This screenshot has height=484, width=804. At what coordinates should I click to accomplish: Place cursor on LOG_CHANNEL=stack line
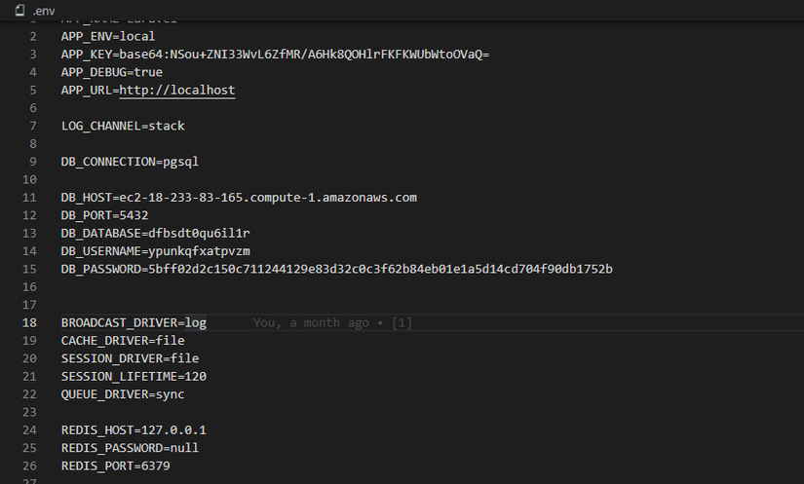[x=123, y=126]
